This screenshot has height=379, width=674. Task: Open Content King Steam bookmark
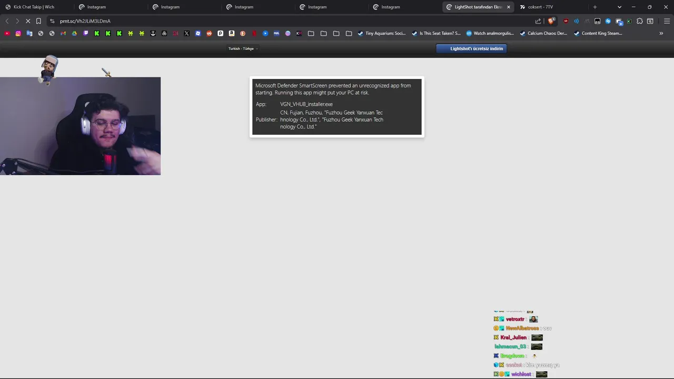[x=598, y=33]
